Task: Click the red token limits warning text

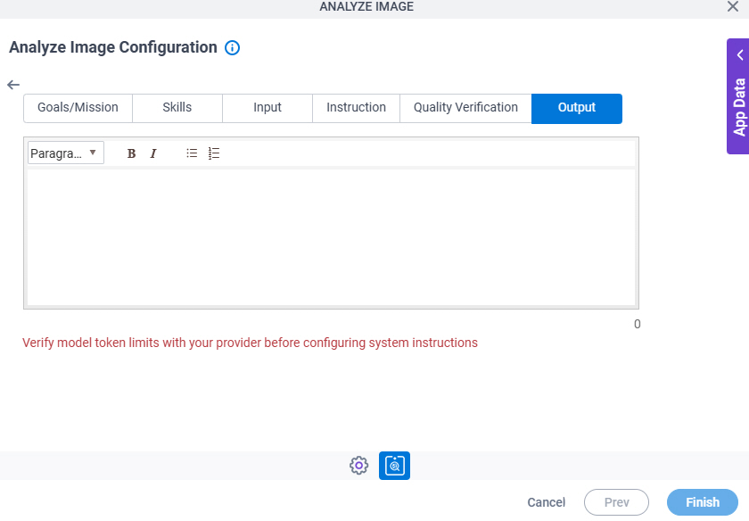Action: 250,343
